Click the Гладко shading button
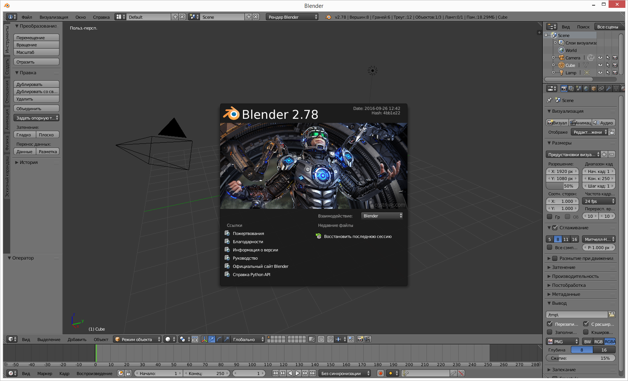The image size is (628, 381). tap(25, 134)
